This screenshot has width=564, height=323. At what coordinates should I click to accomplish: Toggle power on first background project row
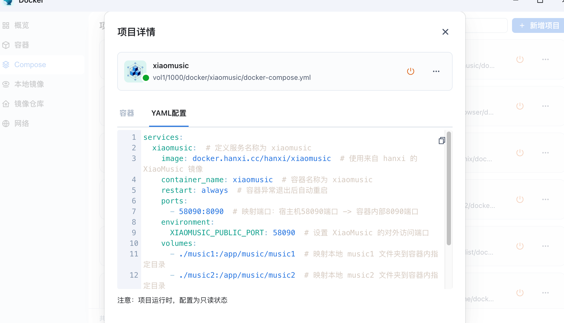pyautogui.click(x=520, y=59)
